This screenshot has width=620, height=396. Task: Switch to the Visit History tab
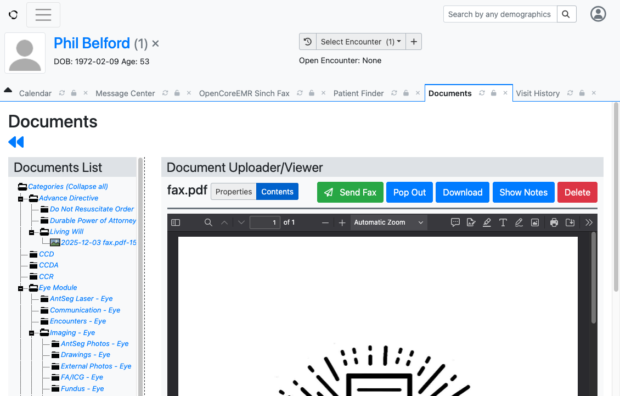coord(538,93)
